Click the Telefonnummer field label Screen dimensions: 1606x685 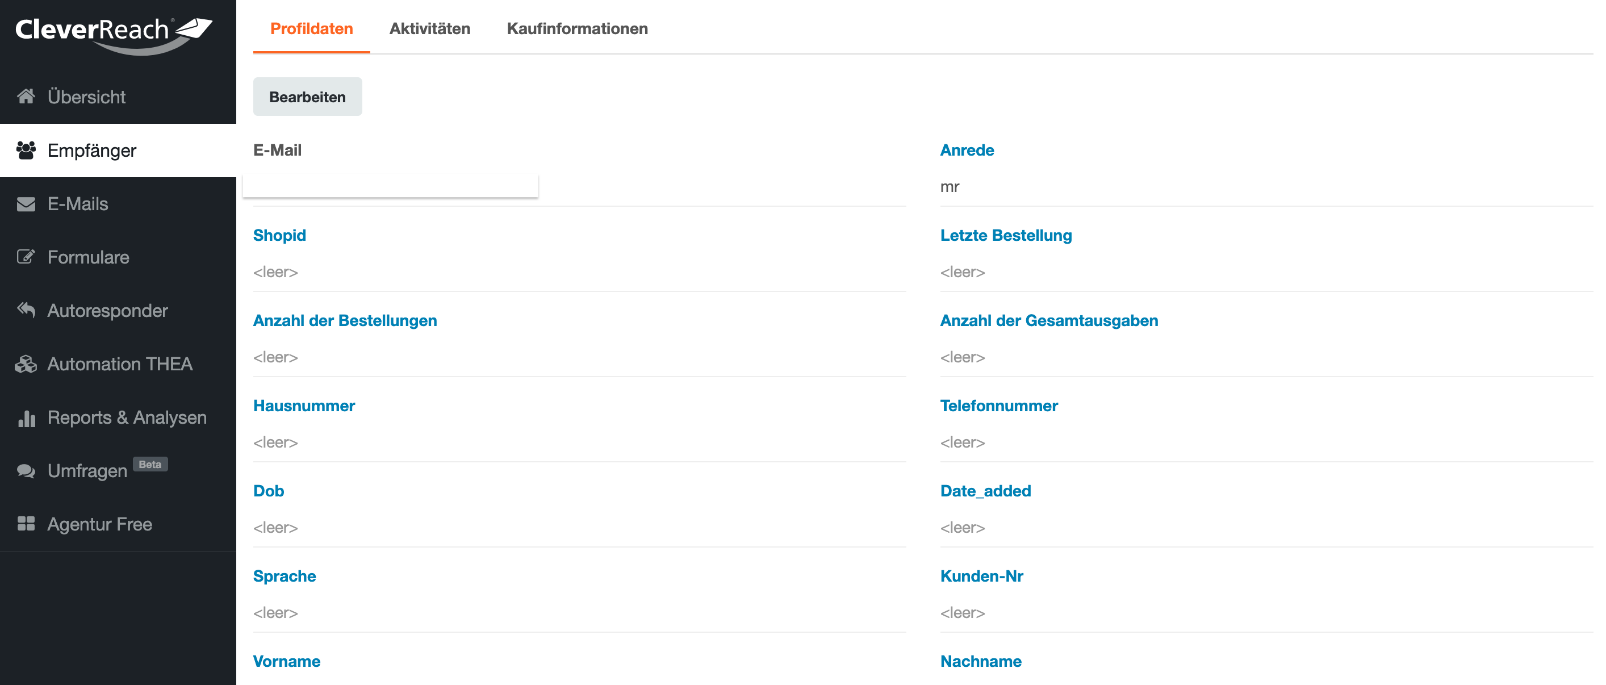[x=999, y=406]
